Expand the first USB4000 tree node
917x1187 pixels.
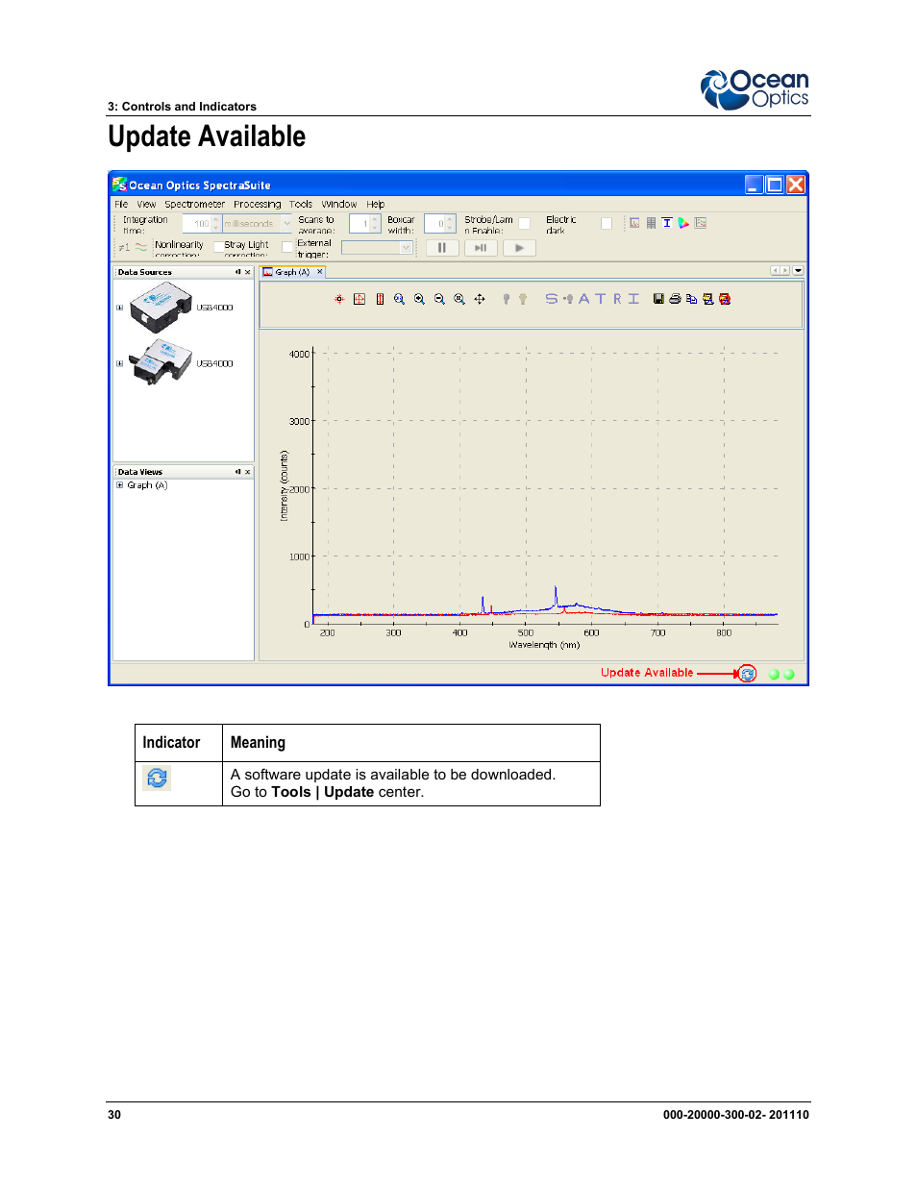(119, 309)
